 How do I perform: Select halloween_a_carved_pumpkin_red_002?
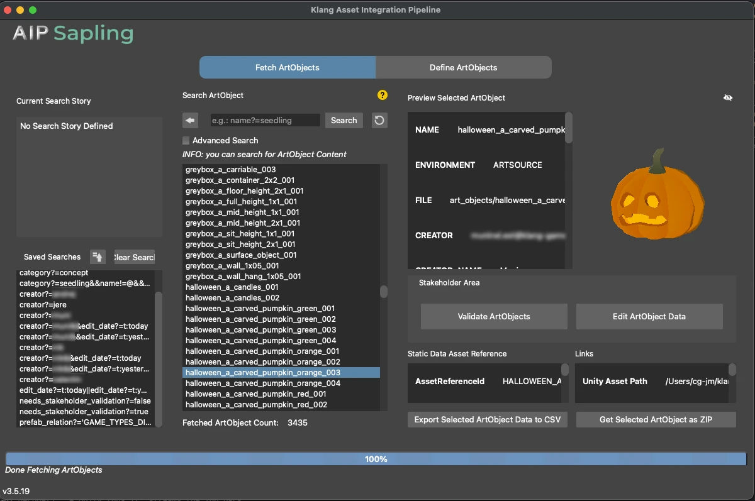(x=281, y=405)
